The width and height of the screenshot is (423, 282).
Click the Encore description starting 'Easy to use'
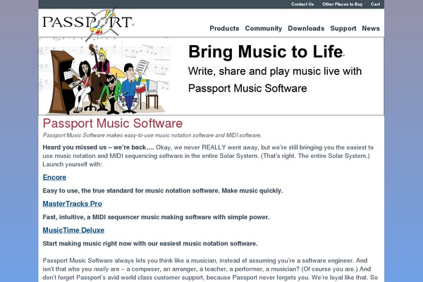click(x=163, y=191)
